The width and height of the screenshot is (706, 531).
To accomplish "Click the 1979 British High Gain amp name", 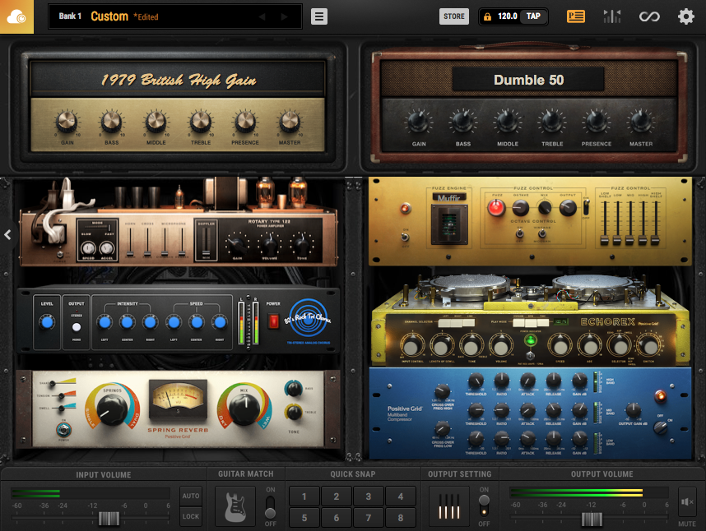I will coord(179,80).
